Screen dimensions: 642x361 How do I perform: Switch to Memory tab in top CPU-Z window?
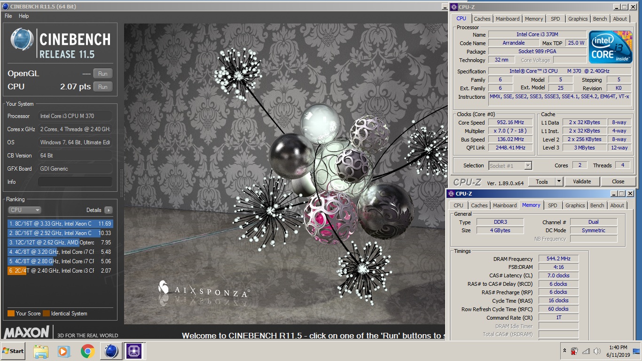click(x=534, y=19)
